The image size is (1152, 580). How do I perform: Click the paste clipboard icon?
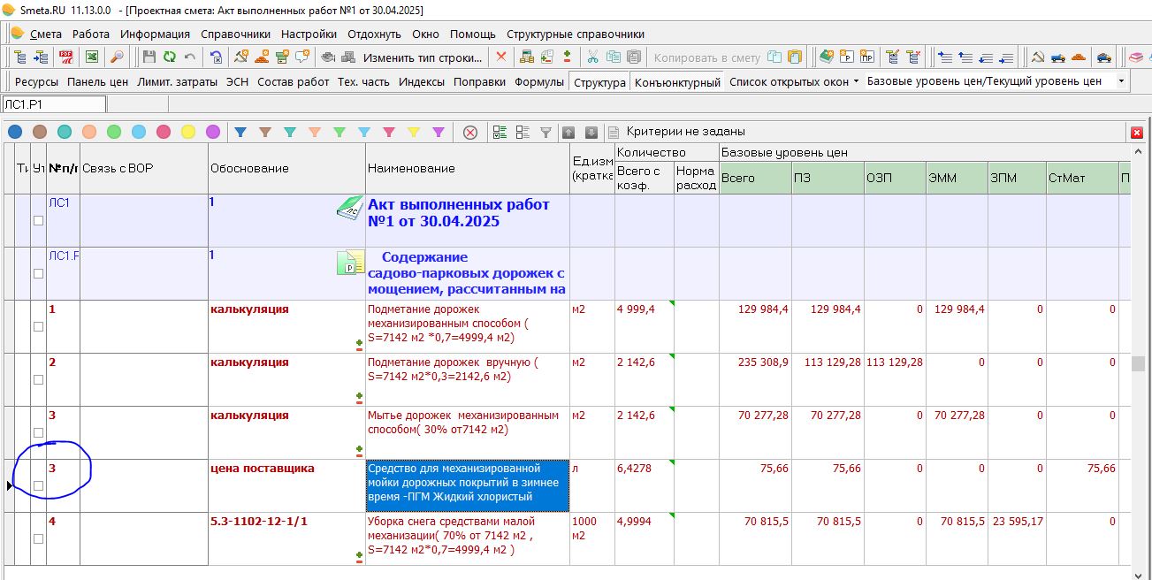(x=635, y=57)
